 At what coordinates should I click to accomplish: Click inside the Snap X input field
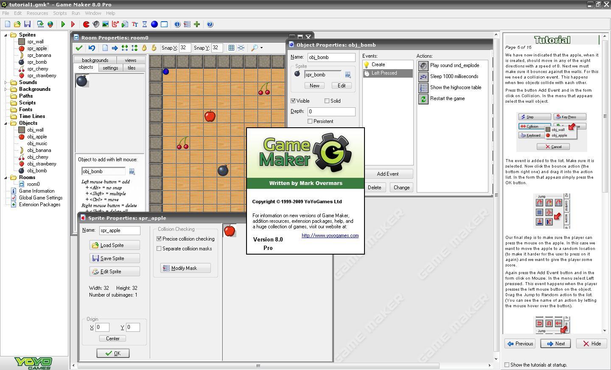pos(185,48)
